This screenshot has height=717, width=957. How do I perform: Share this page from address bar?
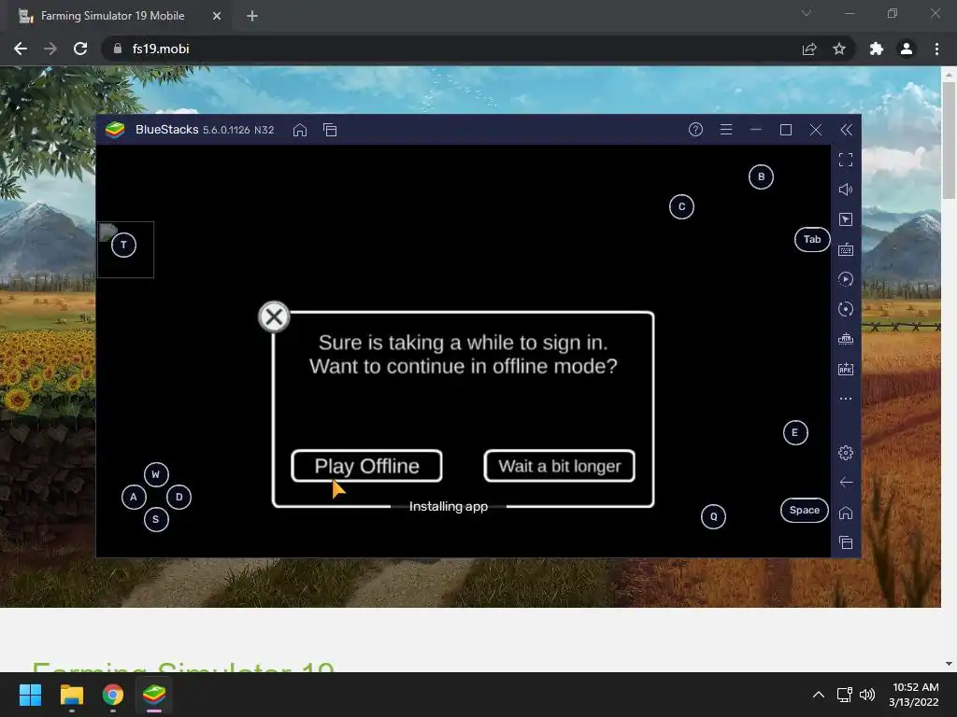pyautogui.click(x=809, y=49)
